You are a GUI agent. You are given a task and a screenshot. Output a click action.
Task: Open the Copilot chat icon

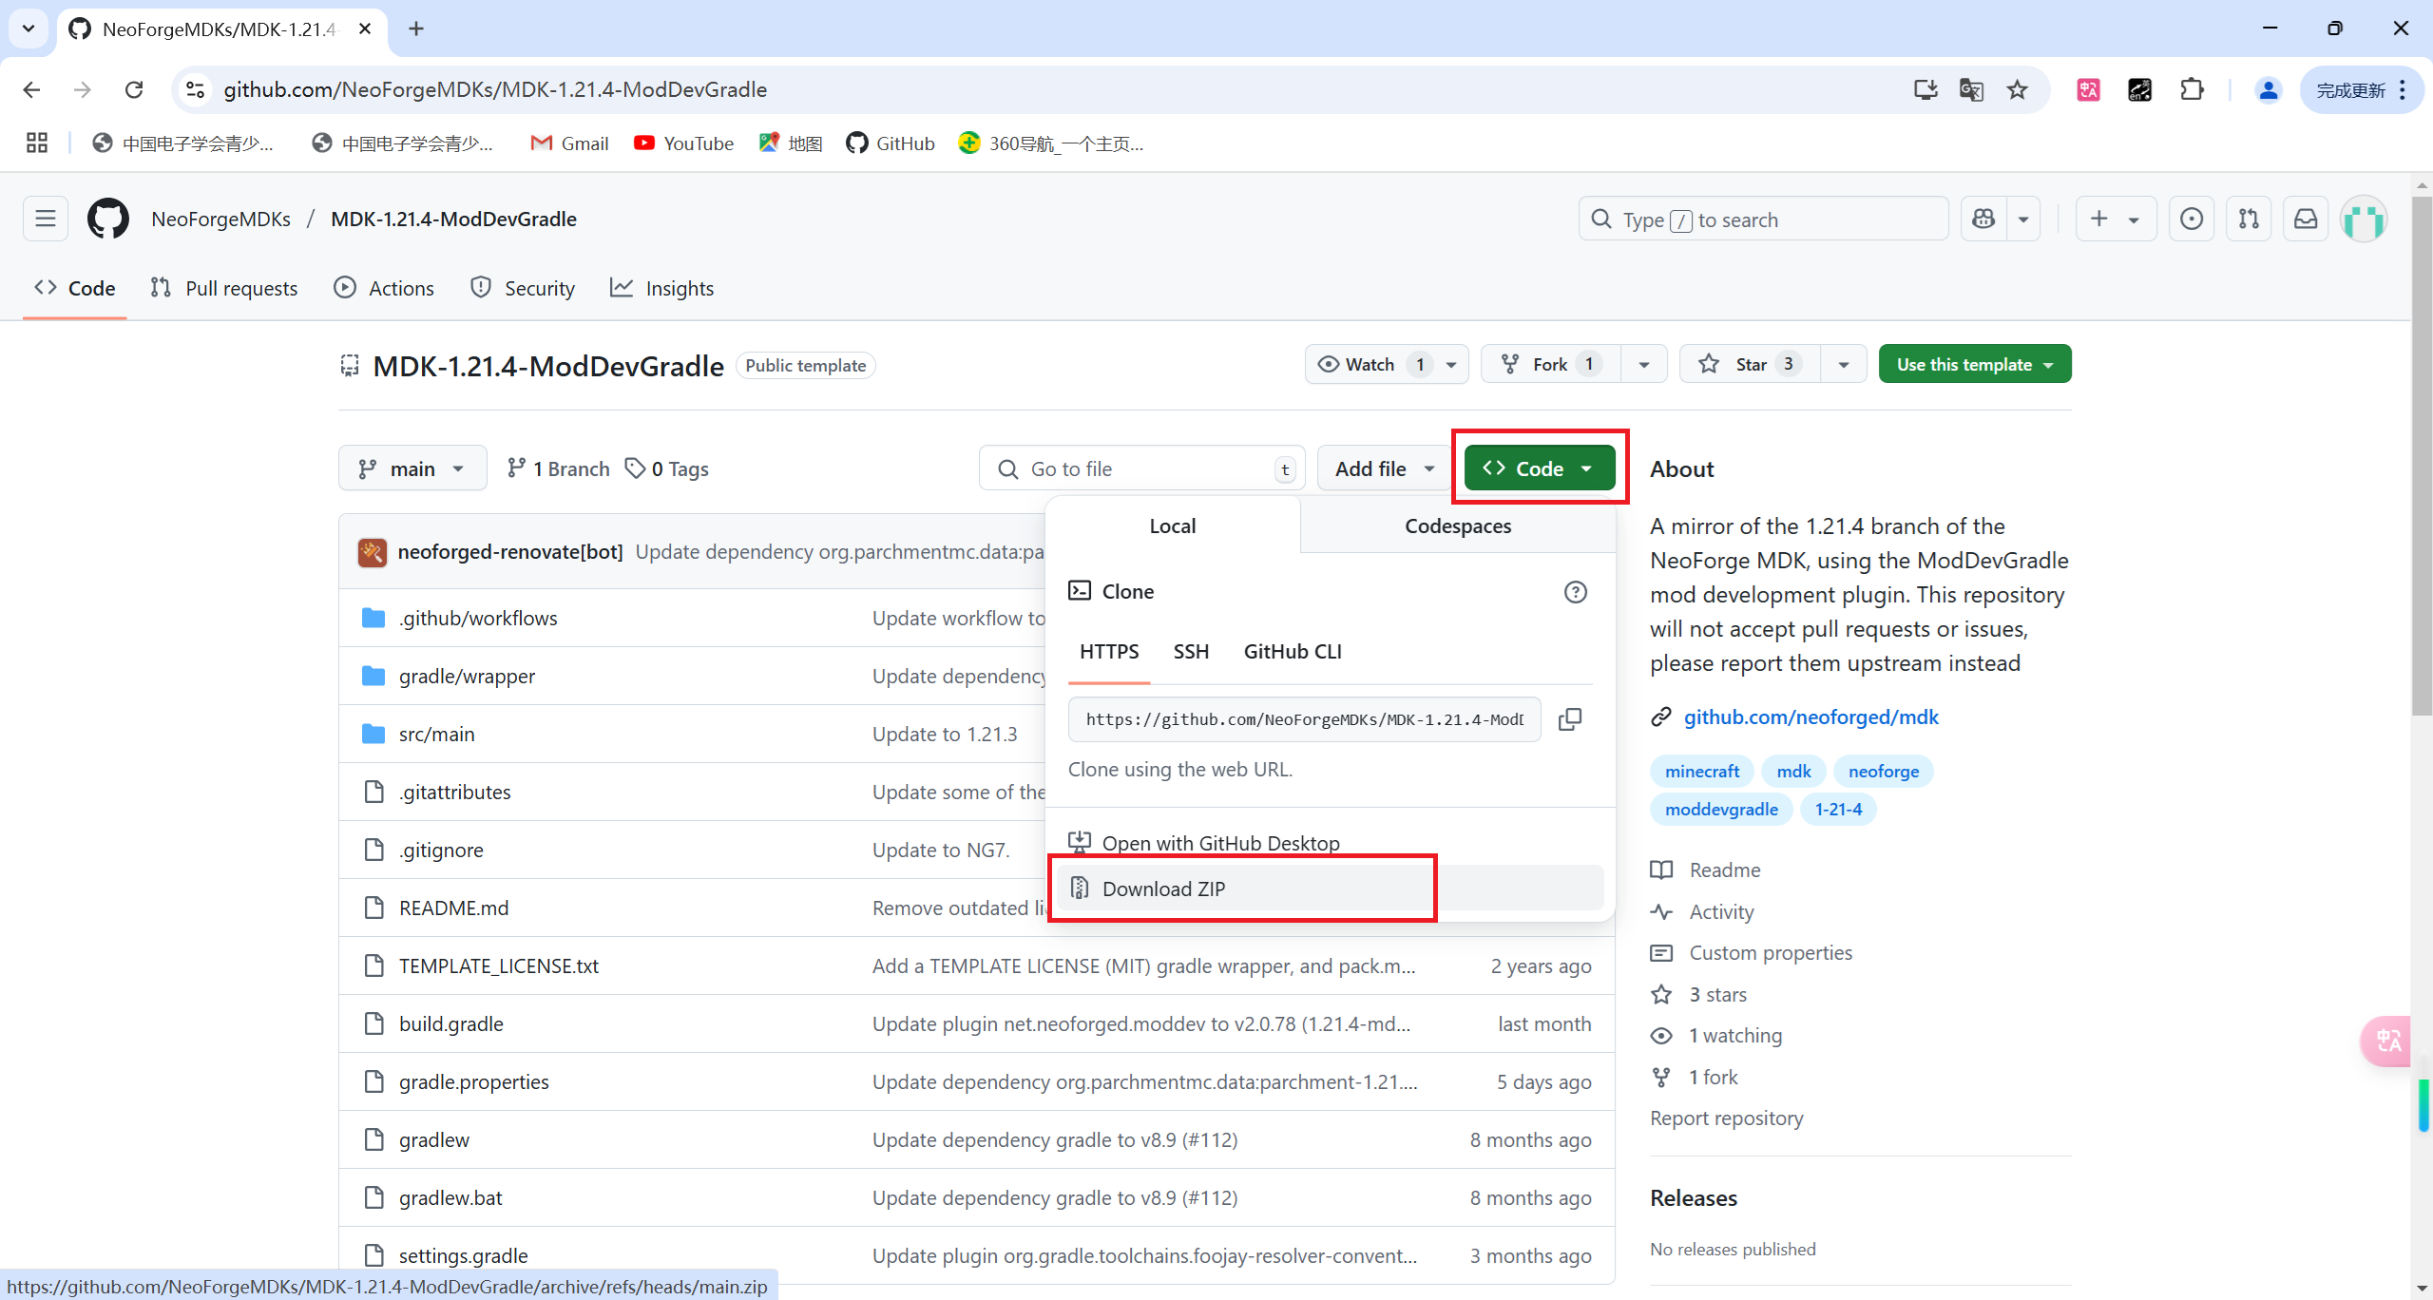pyautogui.click(x=1983, y=220)
